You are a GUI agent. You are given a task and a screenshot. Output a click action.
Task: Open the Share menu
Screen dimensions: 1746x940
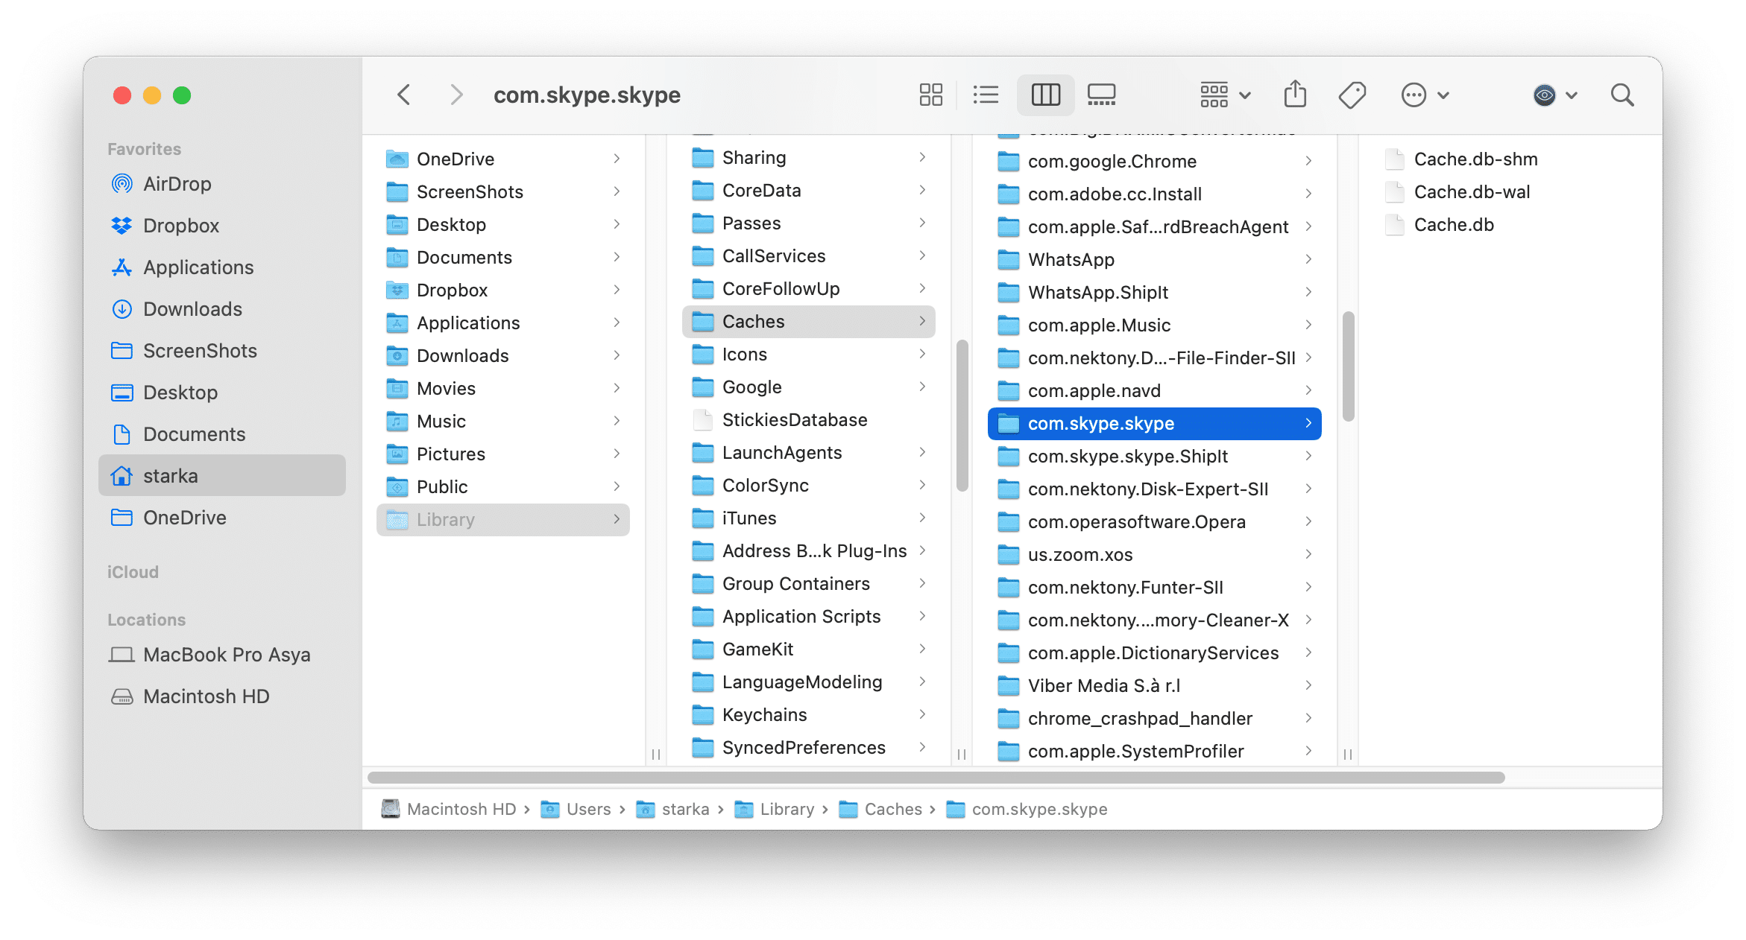click(1296, 95)
